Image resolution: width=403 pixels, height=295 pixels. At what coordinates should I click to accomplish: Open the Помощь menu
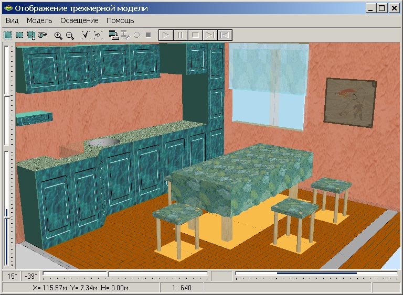pos(120,20)
